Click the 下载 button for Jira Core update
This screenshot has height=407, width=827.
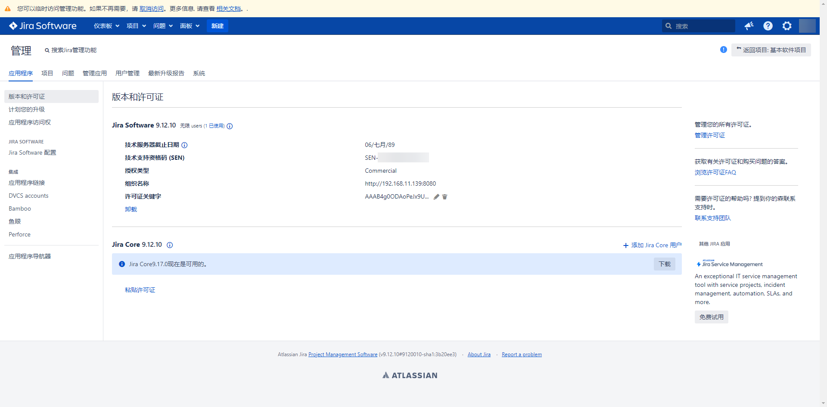coord(665,264)
